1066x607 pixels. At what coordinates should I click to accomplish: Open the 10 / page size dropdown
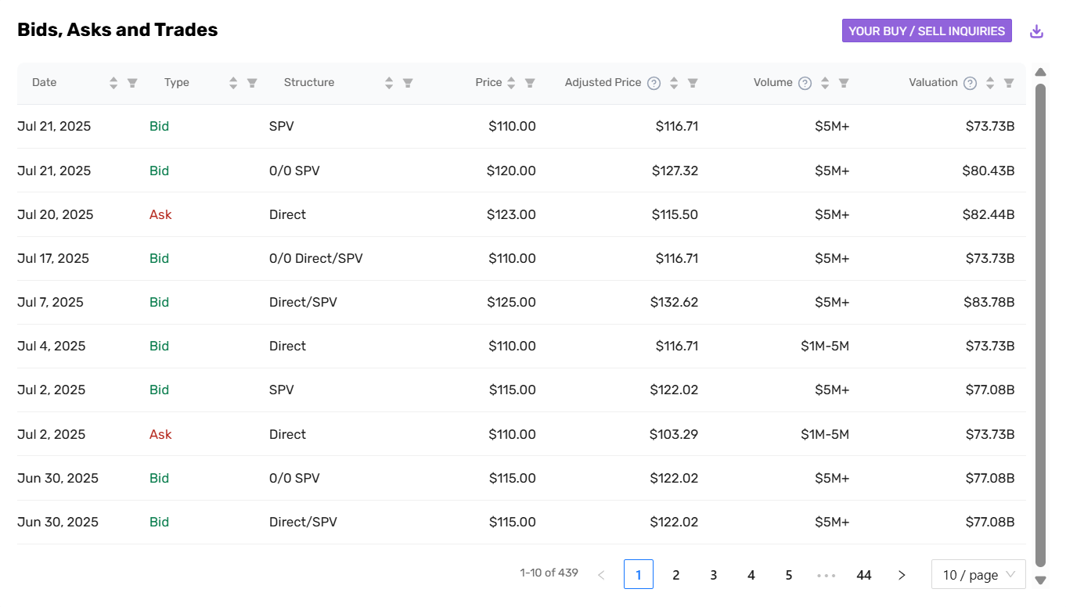978,575
